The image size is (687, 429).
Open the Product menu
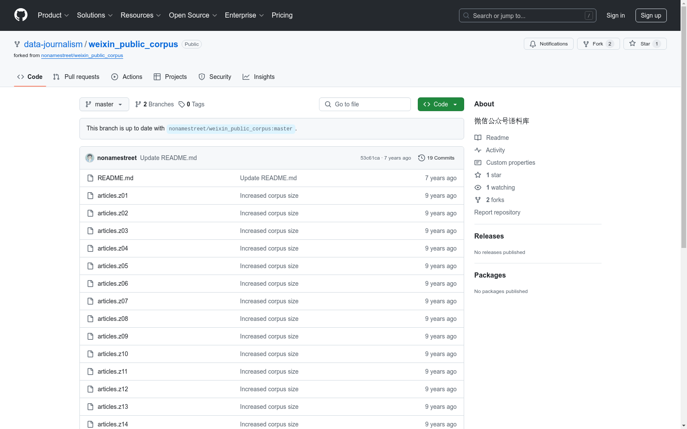pos(53,15)
